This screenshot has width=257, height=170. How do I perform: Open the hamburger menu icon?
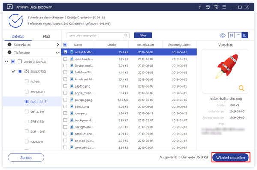(224, 7)
